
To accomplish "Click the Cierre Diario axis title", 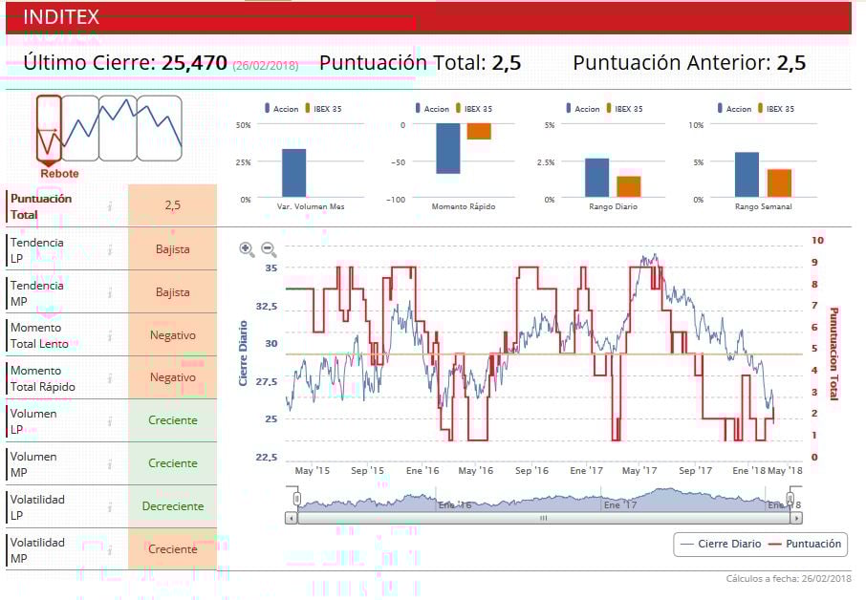I will [243, 354].
